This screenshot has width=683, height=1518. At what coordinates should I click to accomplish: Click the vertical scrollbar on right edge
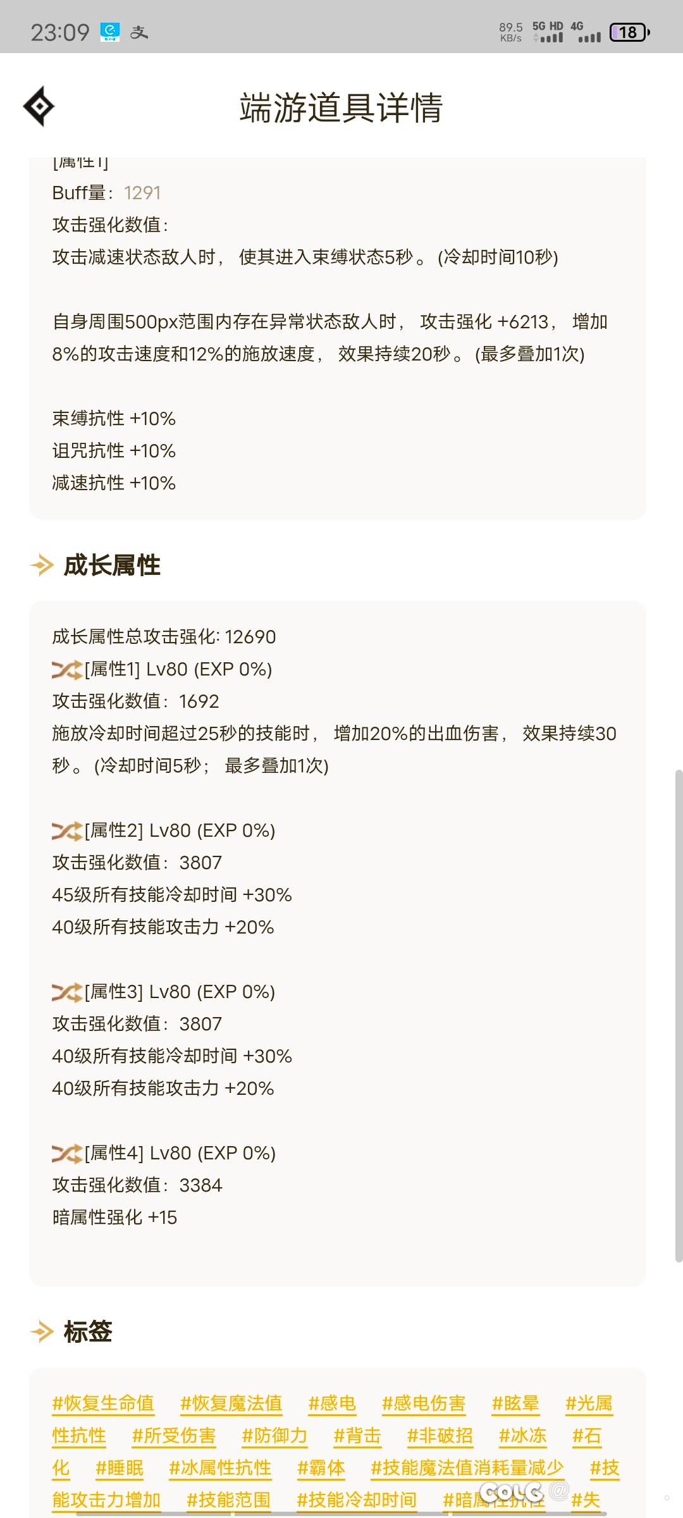point(679,889)
